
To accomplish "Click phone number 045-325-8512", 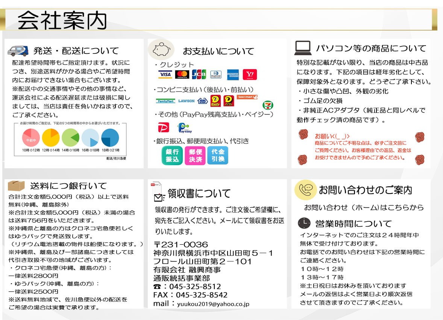I will (x=195, y=286).
